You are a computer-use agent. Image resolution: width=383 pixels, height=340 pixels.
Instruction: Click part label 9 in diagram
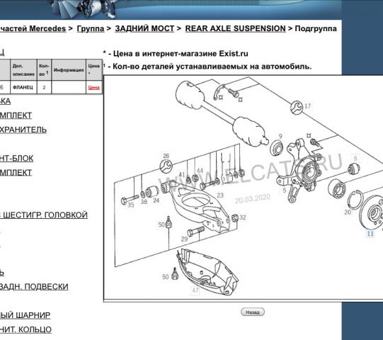click(280, 137)
